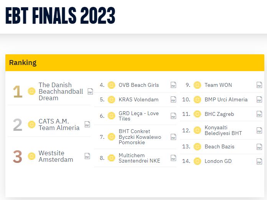Screen dimensions: 267x200
Task: Open PDF icon for CATS A.M. Team Almeria
Action: click(87, 124)
